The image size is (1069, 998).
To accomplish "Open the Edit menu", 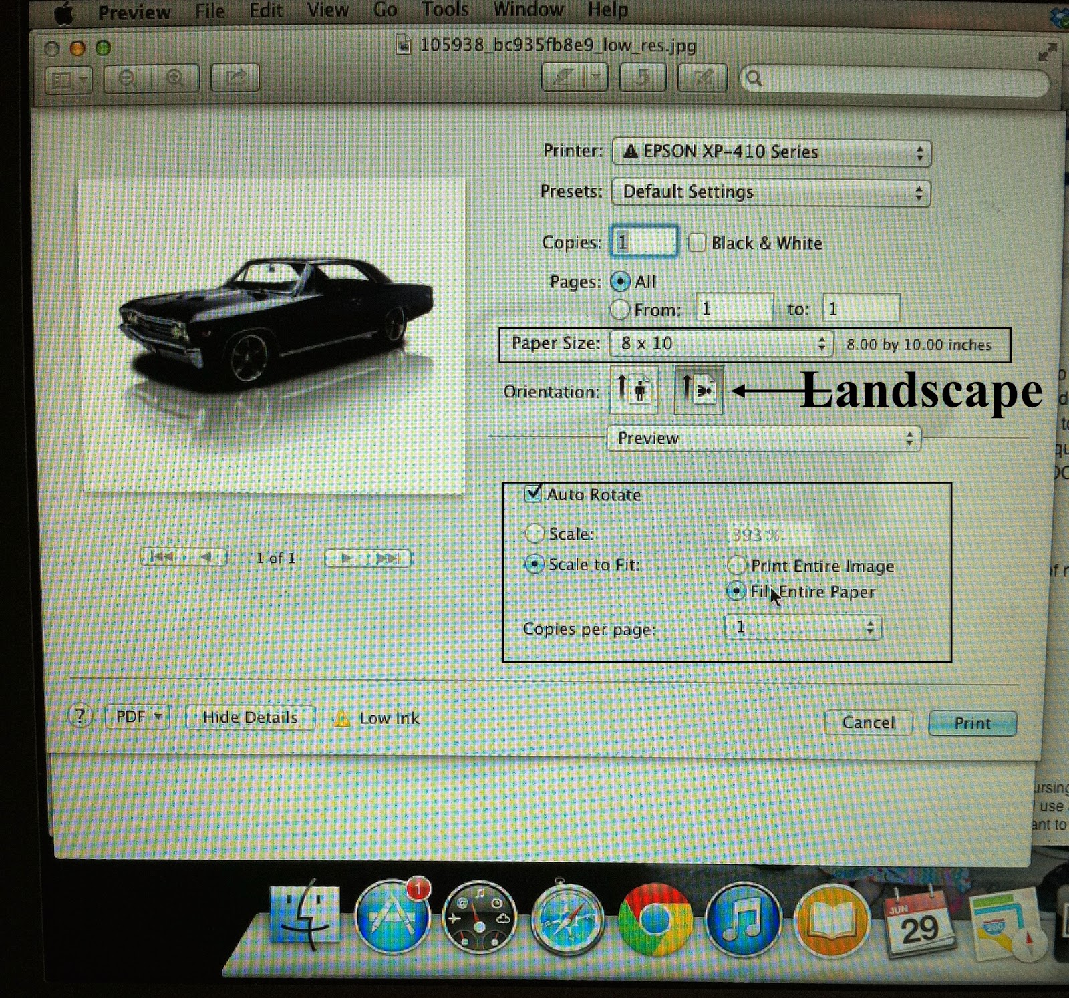I will click(265, 11).
